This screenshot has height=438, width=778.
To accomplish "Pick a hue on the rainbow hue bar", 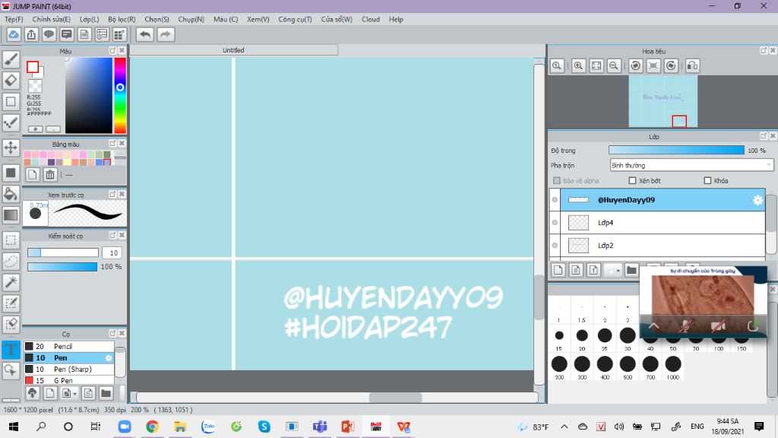I will pyautogui.click(x=120, y=95).
